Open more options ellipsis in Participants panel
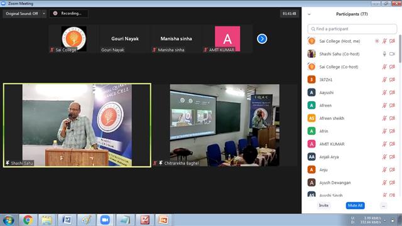The height and width of the screenshot is (226, 402). click(383, 206)
